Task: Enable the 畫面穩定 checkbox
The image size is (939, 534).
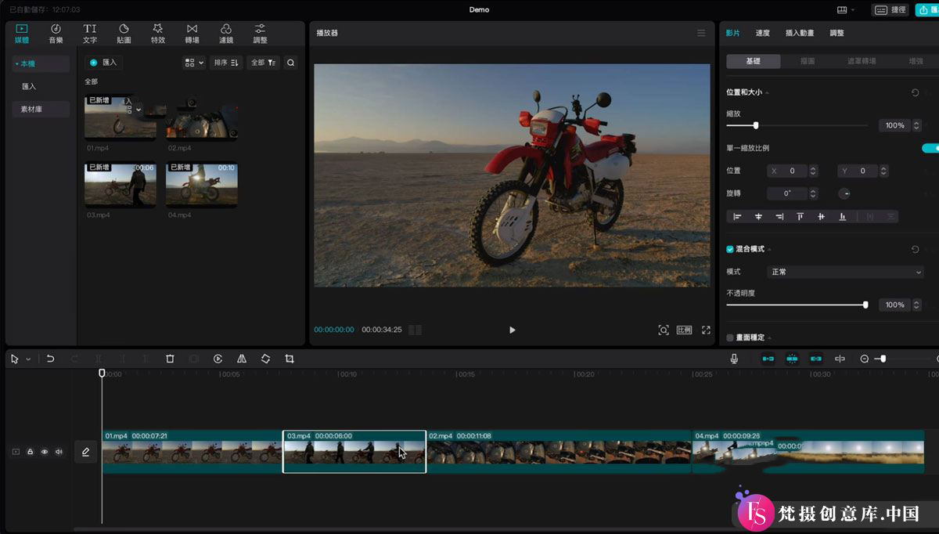Action: 730,337
